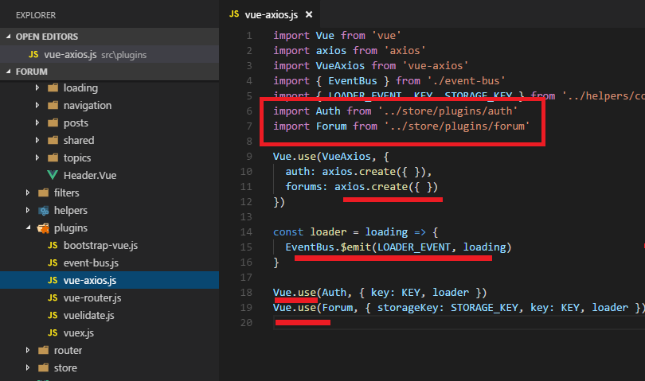Click the Vue logo icon beside Header.Vue
The image size is (645, 381).
pos(53,175)
